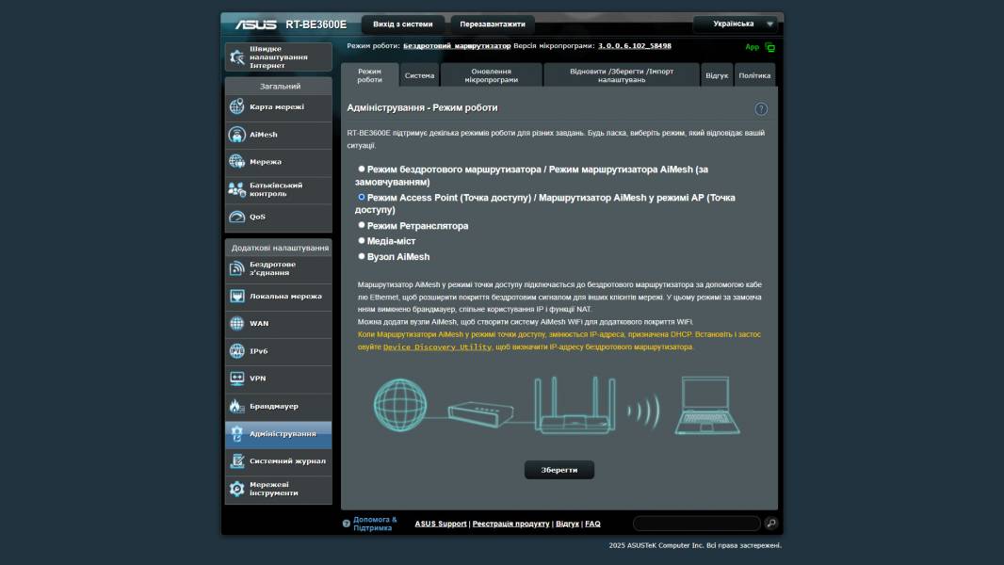Open Системний журнал log icon
The height and width of the screenshot is (565, 1004).
(x=237, y=460)
